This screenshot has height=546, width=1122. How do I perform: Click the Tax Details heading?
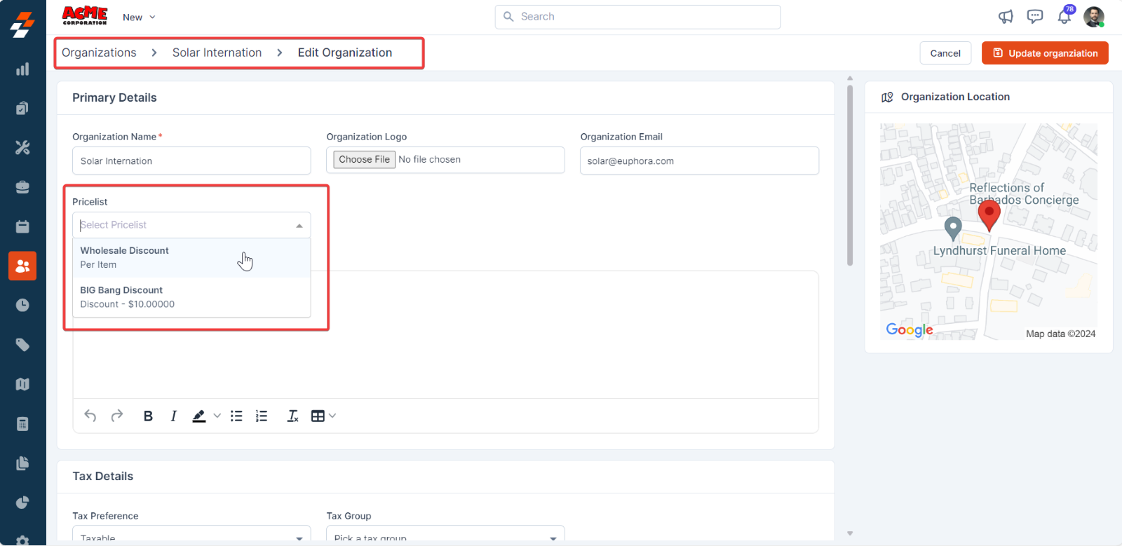click(103, 476)
